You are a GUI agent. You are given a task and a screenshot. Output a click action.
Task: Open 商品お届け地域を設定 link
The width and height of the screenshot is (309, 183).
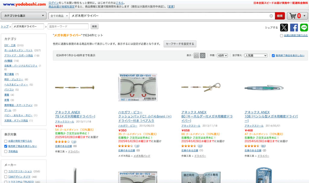(x=62, y=7)
